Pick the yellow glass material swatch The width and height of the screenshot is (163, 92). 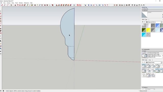(x=148, y=30)
